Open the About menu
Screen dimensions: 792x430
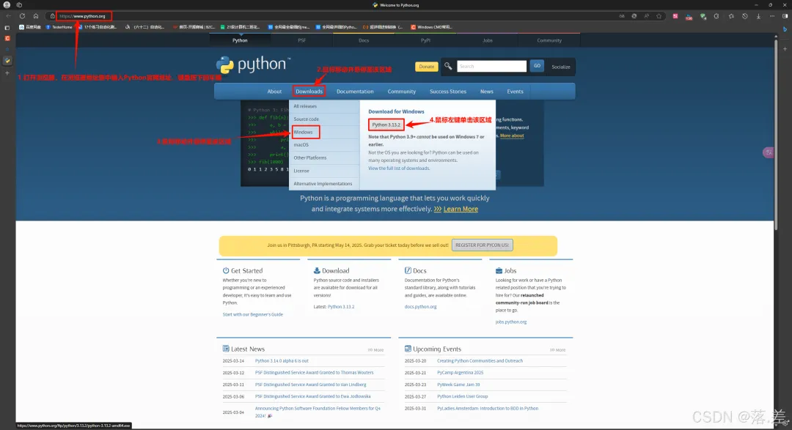(x=274, y=92)
